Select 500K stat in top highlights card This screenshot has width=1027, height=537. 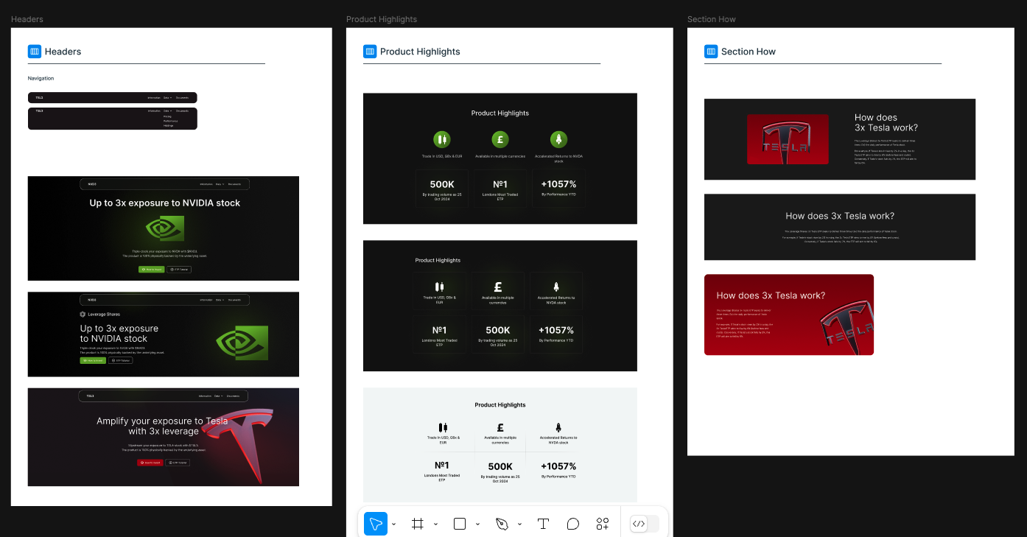(442, 184)
